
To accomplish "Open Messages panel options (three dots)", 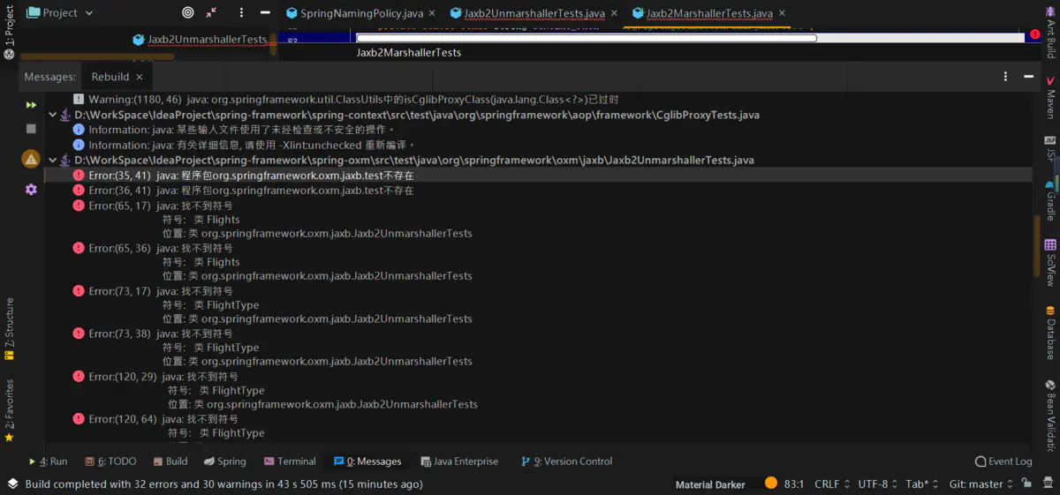I will pos(1006,77).
